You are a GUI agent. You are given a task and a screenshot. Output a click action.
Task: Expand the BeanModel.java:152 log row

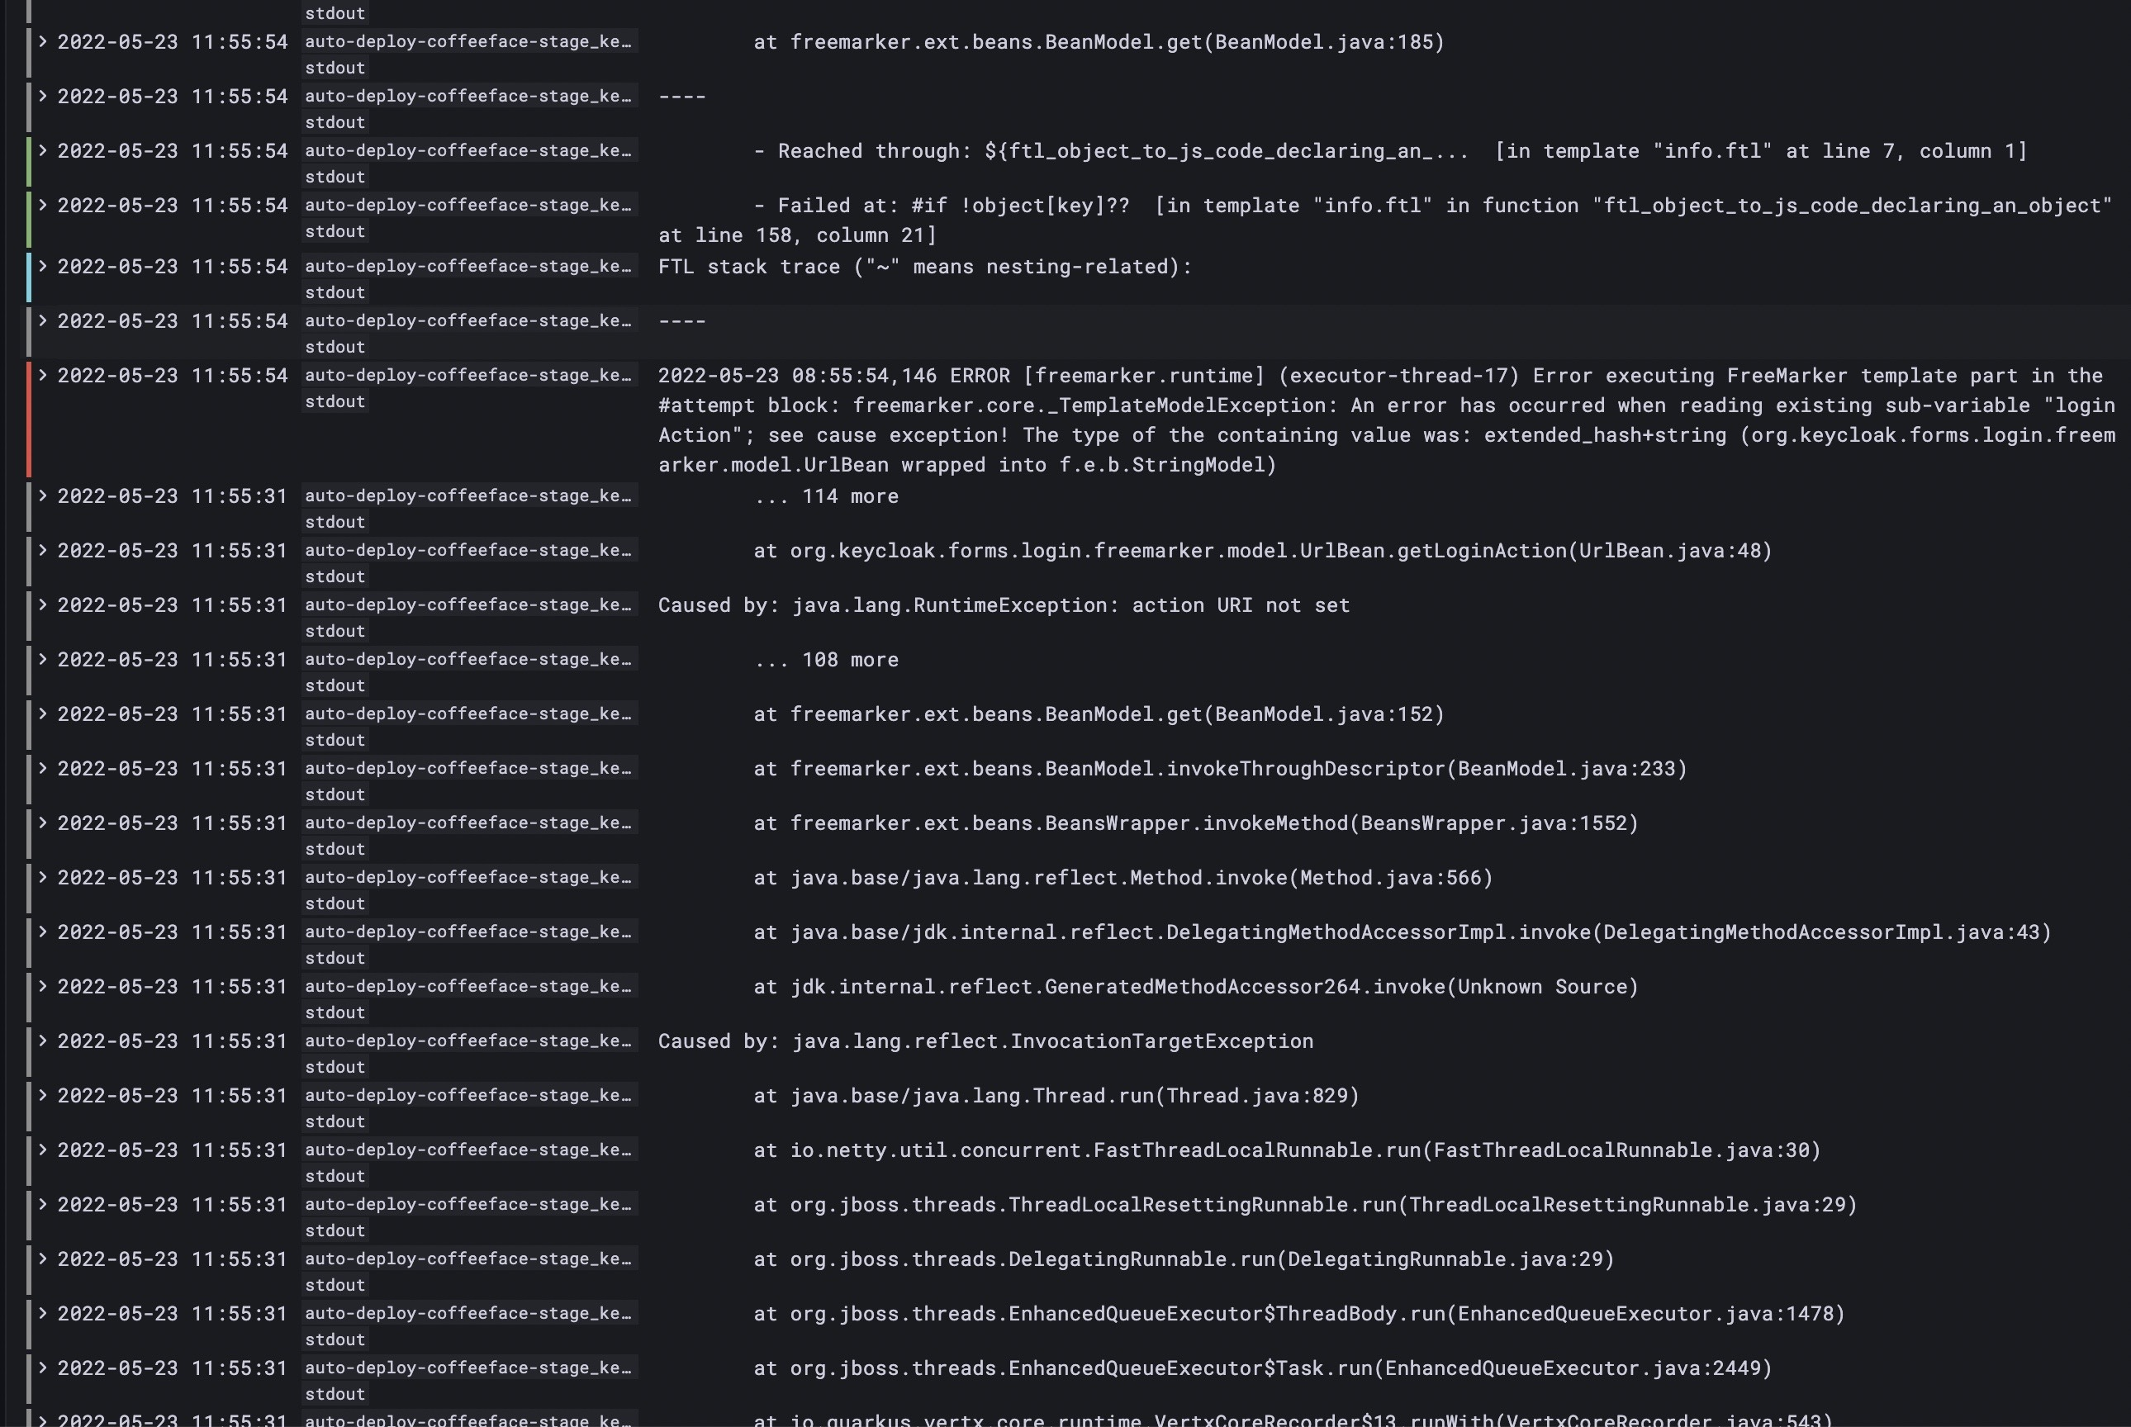(x=43, y=713)
